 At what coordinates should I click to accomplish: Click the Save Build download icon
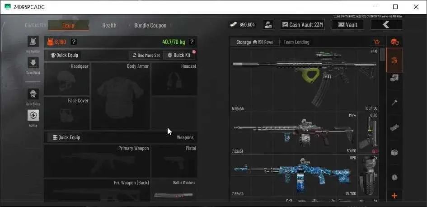[x=33, y=63]
